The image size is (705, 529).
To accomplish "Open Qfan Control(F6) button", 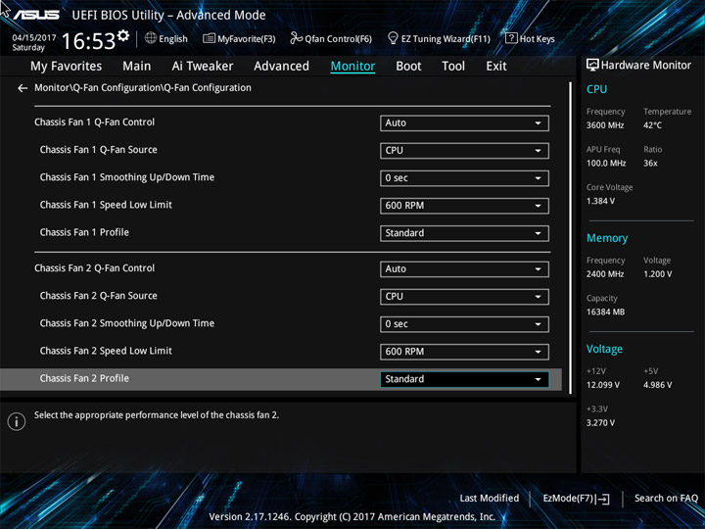I will click(x=331, y=38).
